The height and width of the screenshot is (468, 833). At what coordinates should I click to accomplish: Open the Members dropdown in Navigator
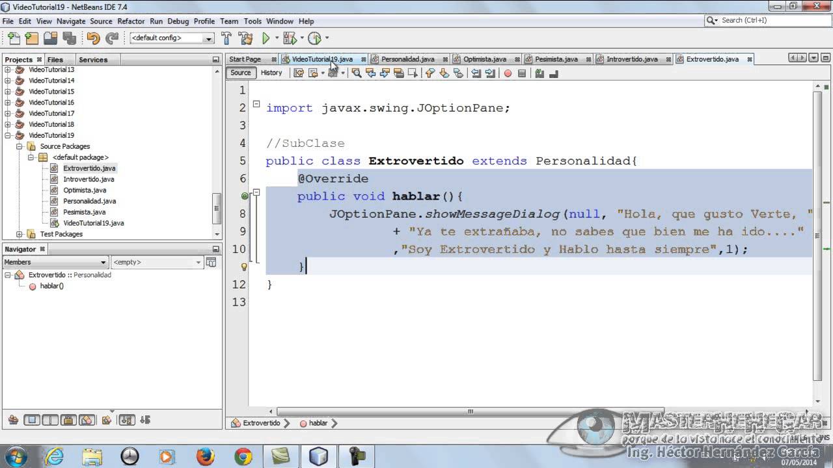coord(55,262)
